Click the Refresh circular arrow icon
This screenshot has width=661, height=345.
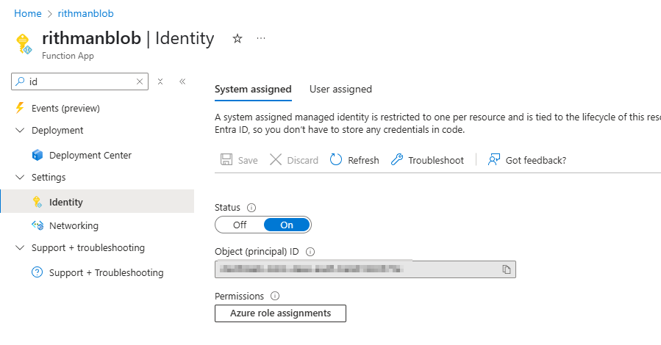point(336,160)
